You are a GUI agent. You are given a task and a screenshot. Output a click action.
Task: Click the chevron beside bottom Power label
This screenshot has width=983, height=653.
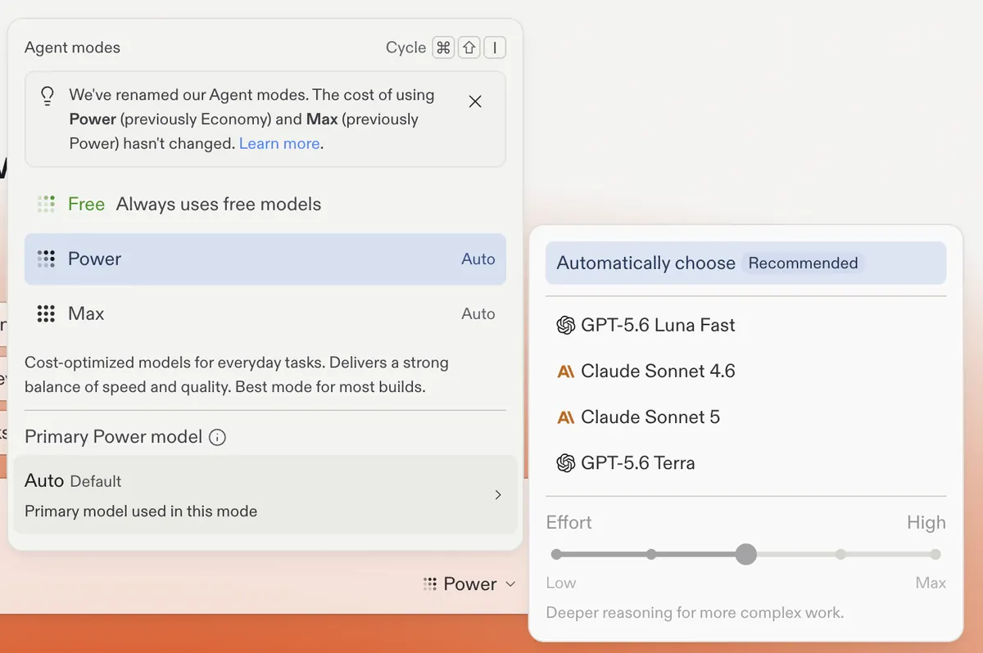[510, 584]
